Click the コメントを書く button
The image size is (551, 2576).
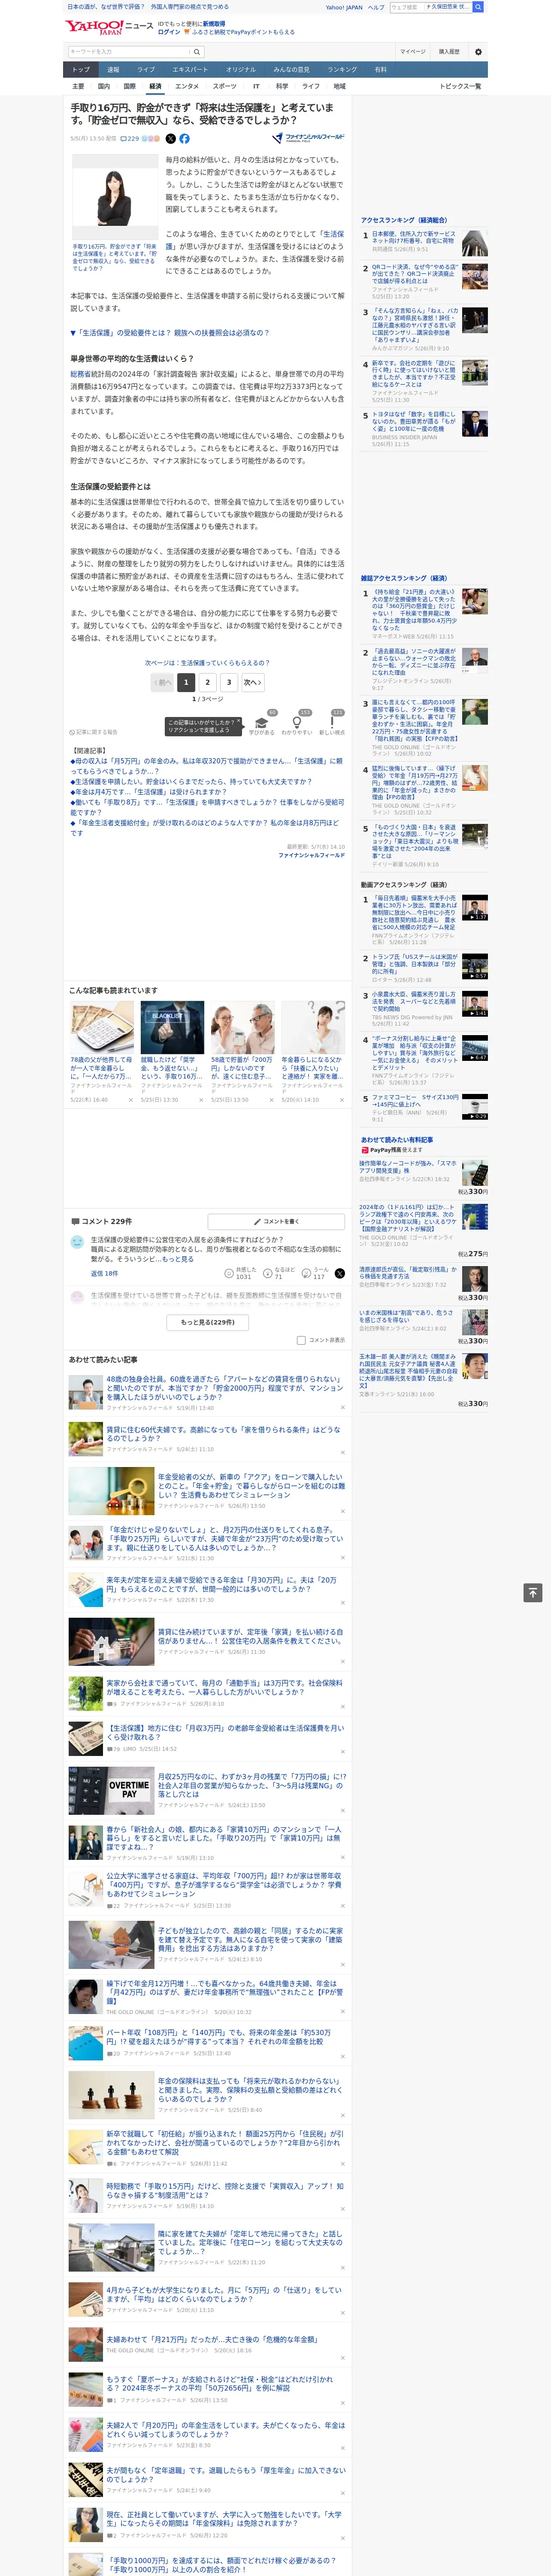coord(276,1221)
